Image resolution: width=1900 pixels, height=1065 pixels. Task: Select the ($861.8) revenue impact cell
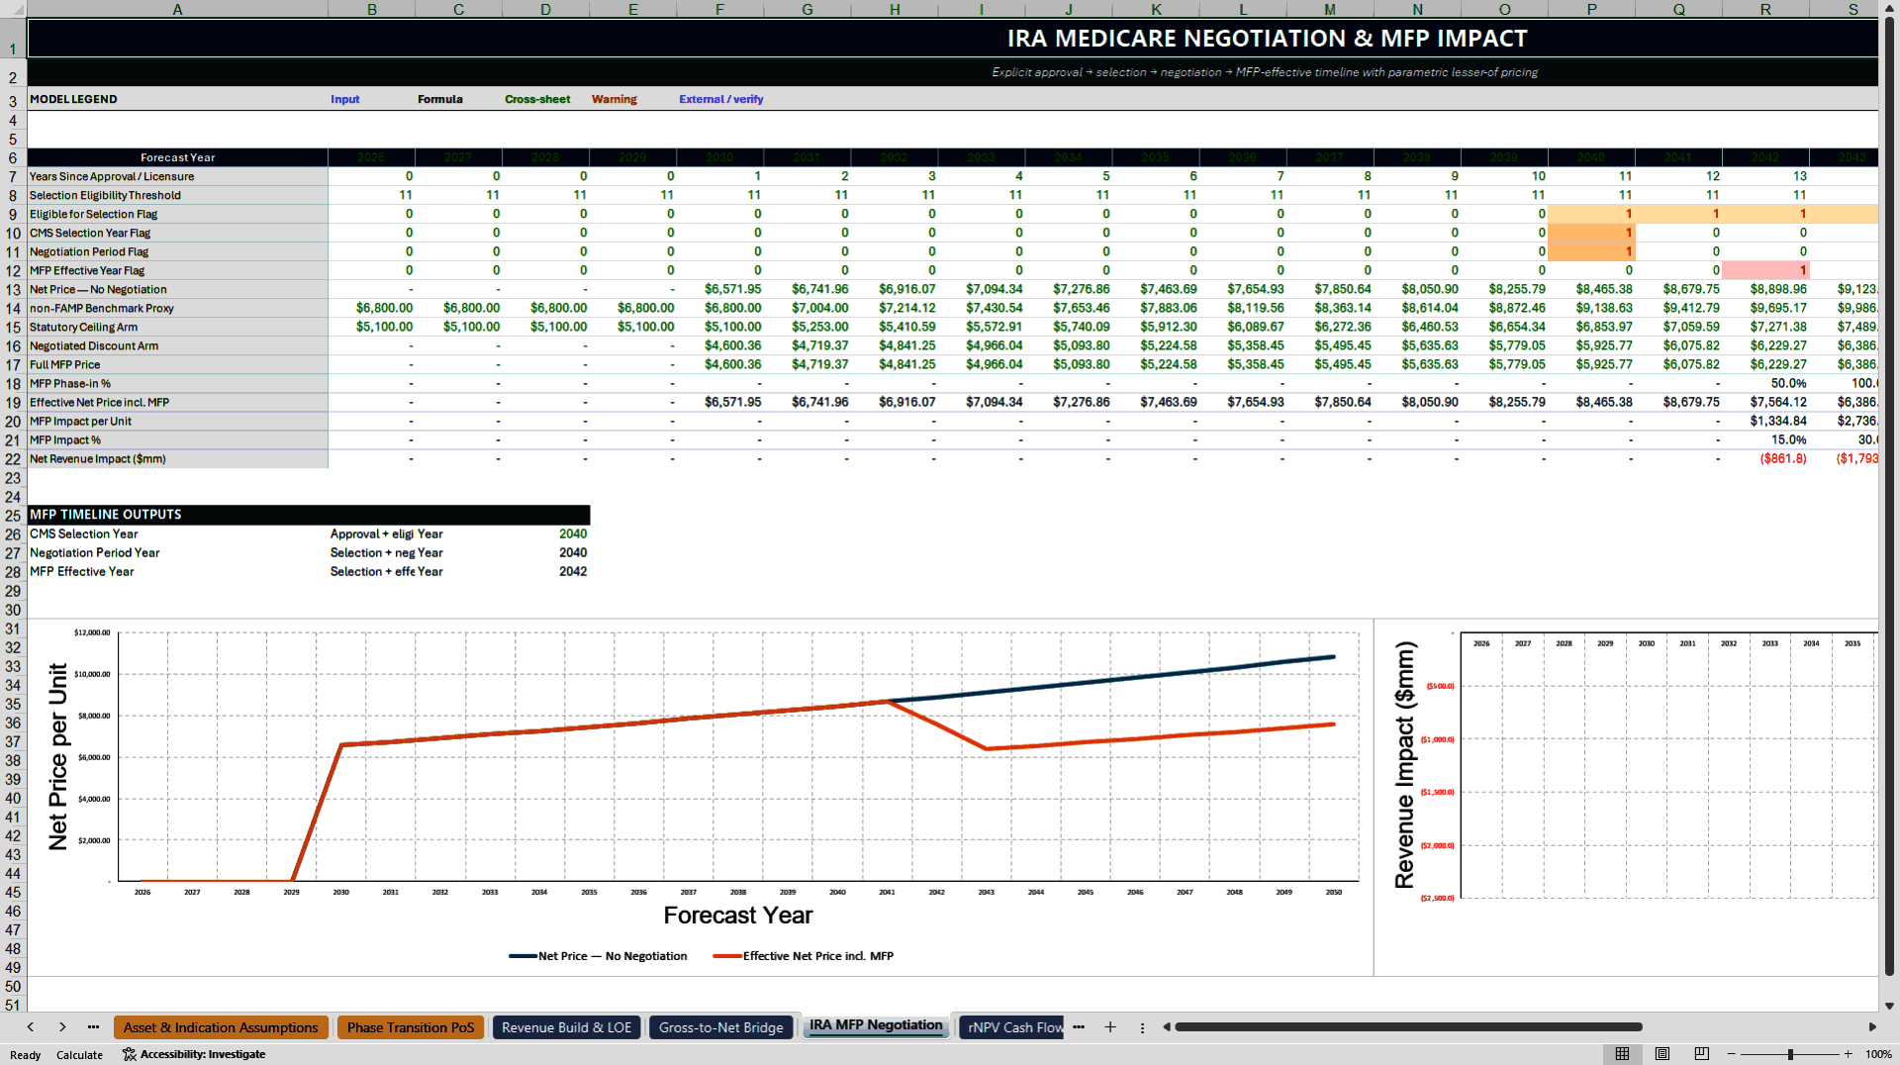coord(1765,459)
